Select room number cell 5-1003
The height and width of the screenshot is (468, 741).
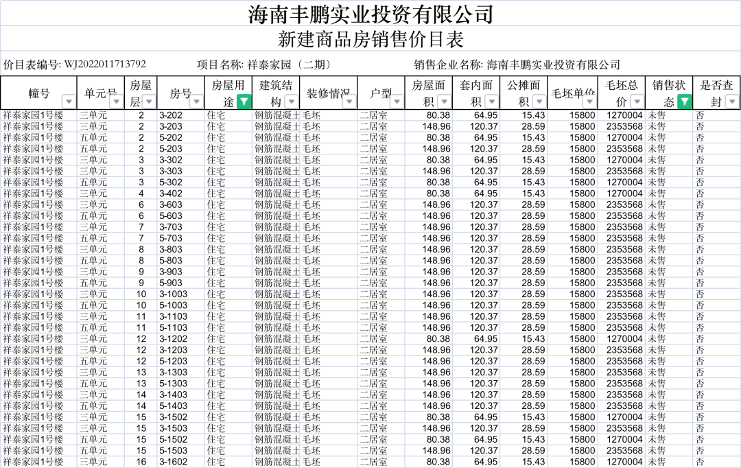point(180,305)
